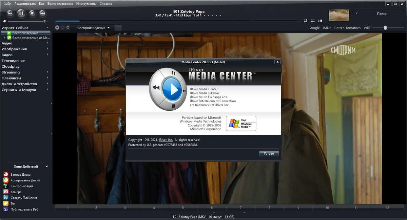
Task: Mute using the speaker icon
Action: pos(4,21)
